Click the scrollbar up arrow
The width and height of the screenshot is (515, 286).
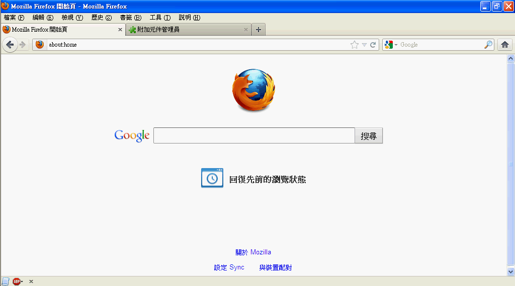point(510,58)
